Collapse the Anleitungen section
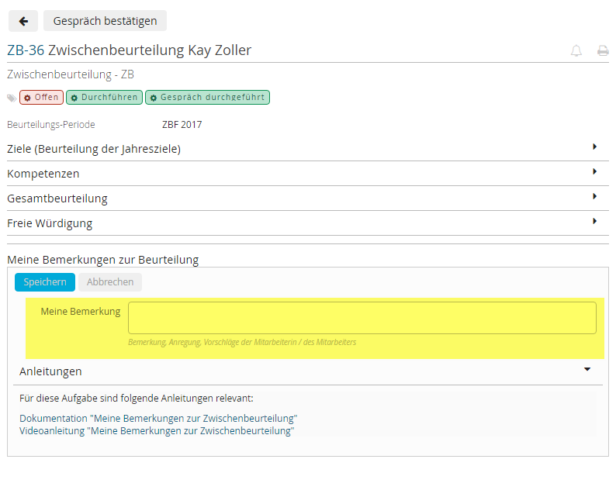Viewport: 616px width, 504px height. (587, 370)
